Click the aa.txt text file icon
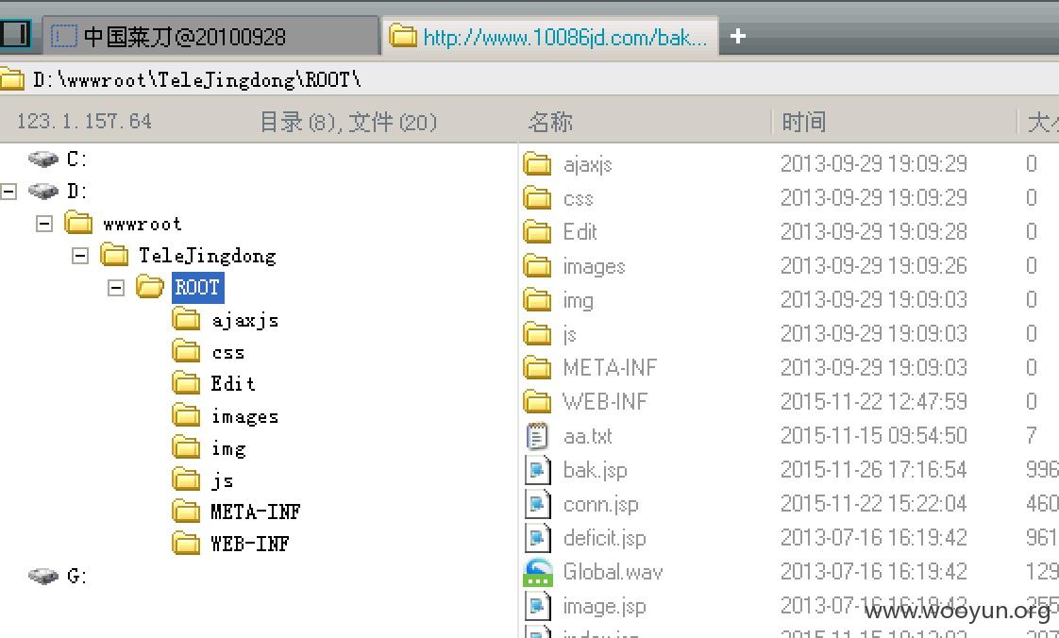 coord(538,436)
